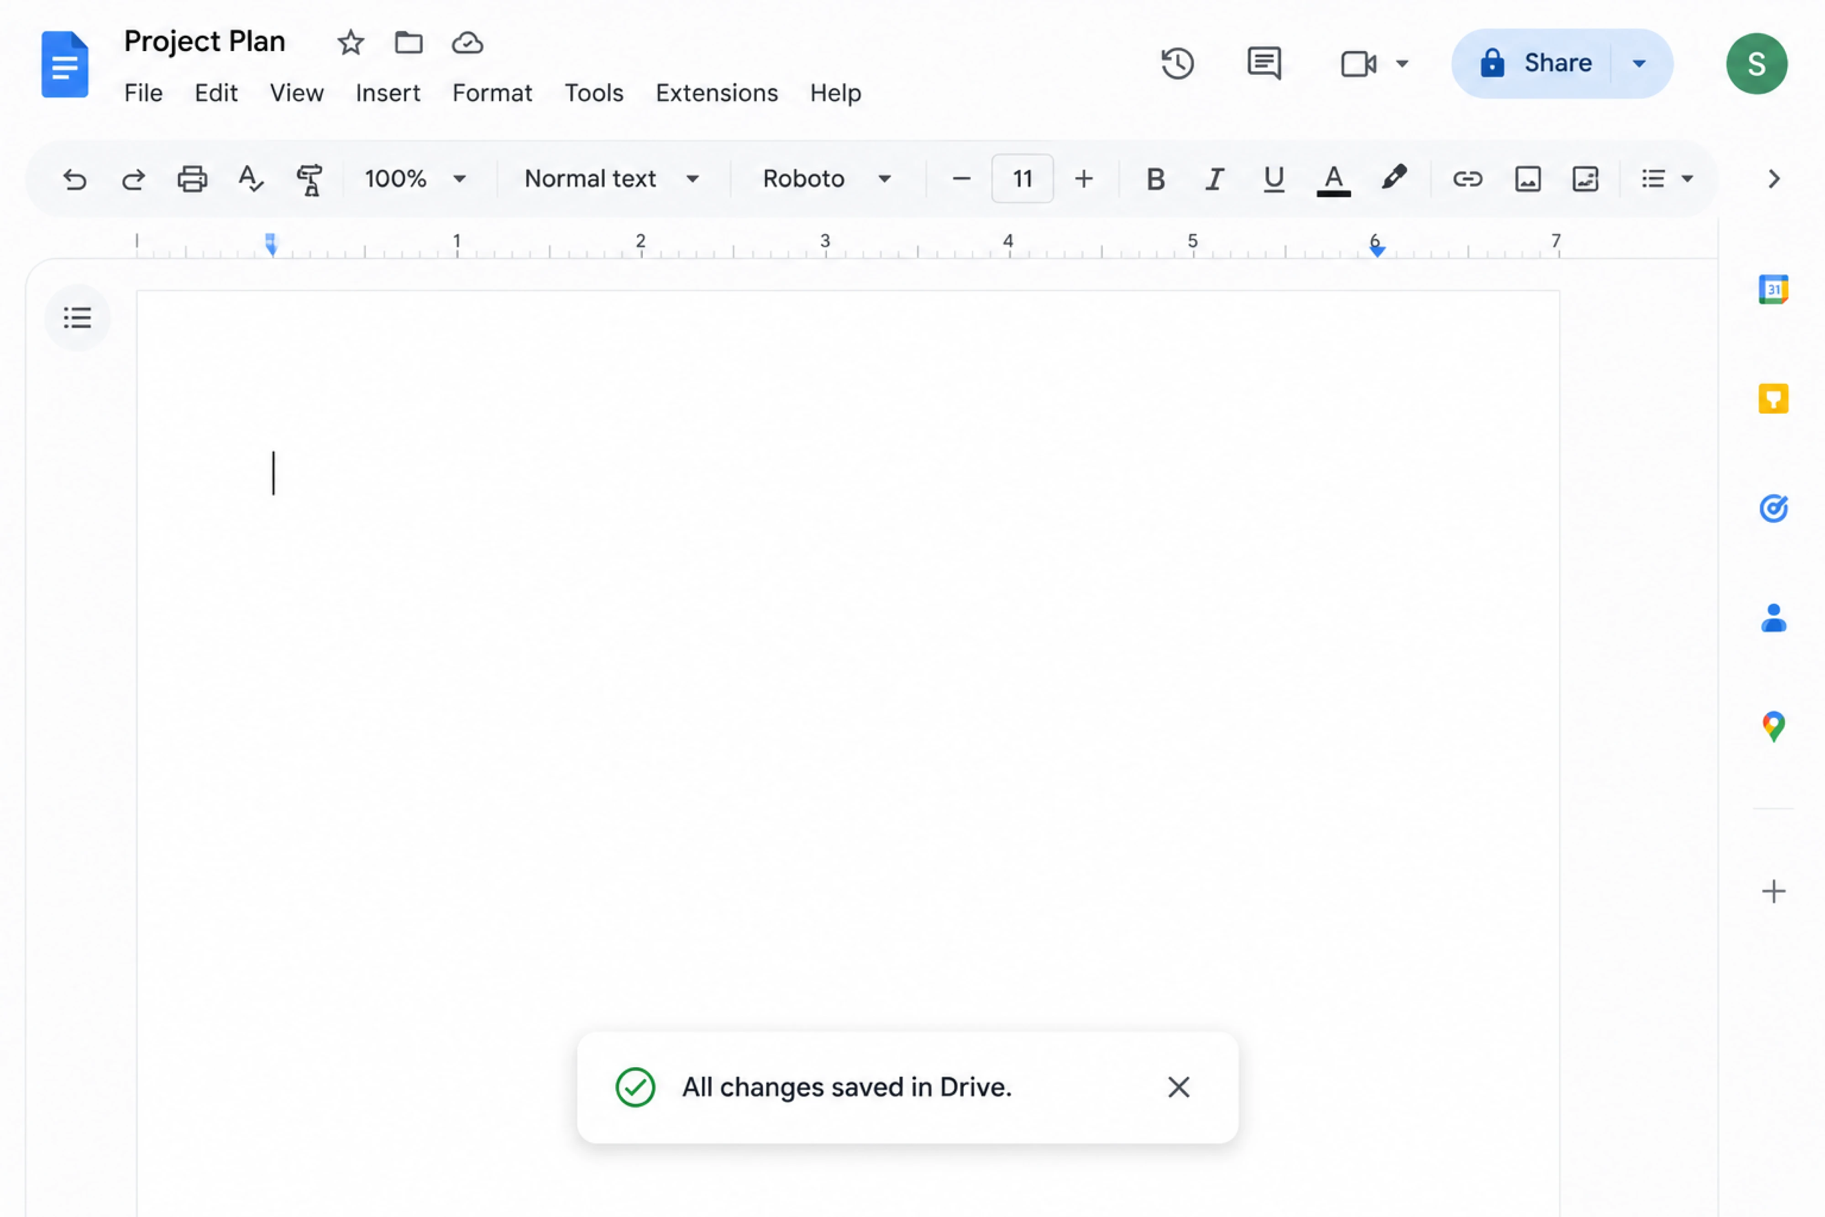The image size is (1825, 1217).
Task: Toggle underline formatting
Action: (1273, 179)
